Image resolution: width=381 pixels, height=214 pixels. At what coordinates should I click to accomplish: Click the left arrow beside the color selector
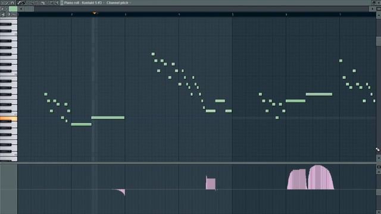tap(21, 9)
